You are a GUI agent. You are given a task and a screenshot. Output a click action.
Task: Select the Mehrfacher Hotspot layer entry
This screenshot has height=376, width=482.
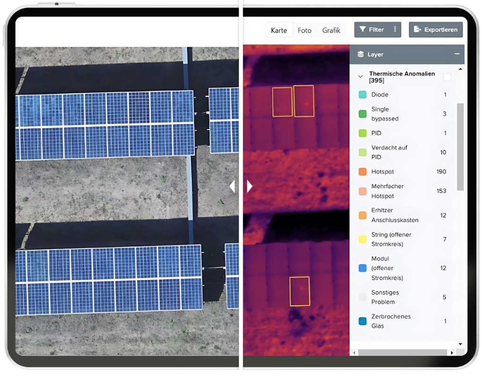[x=387, y=191]
